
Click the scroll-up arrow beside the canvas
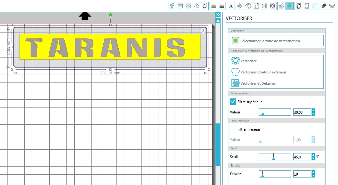coord(218,21)
